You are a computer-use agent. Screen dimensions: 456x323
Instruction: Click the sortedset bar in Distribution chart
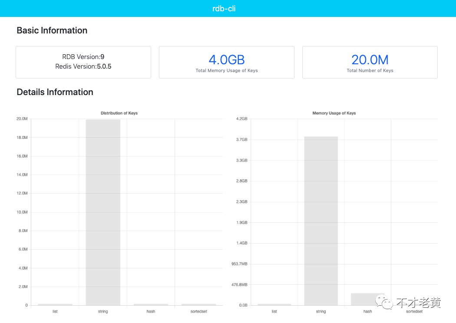(199, 304)
